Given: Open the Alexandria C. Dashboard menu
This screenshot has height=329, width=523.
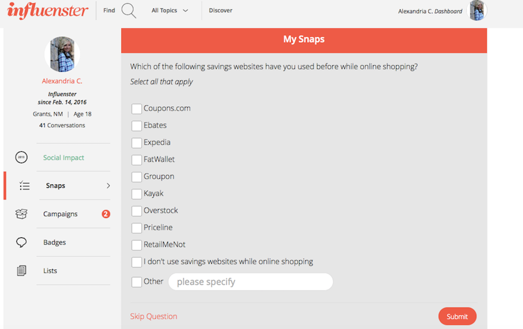Looking at the screenshot, I should pyautogui.click(x=430, y=11).
